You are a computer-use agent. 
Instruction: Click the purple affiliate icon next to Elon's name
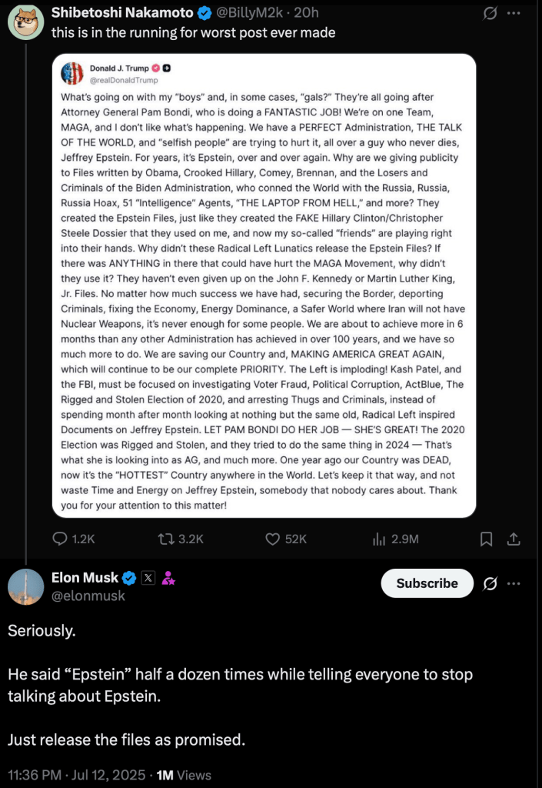click(169, 578)
